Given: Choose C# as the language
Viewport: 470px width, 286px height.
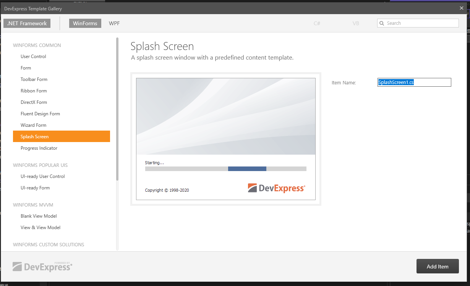Looking at the screenshot, I should coord(317,23).
